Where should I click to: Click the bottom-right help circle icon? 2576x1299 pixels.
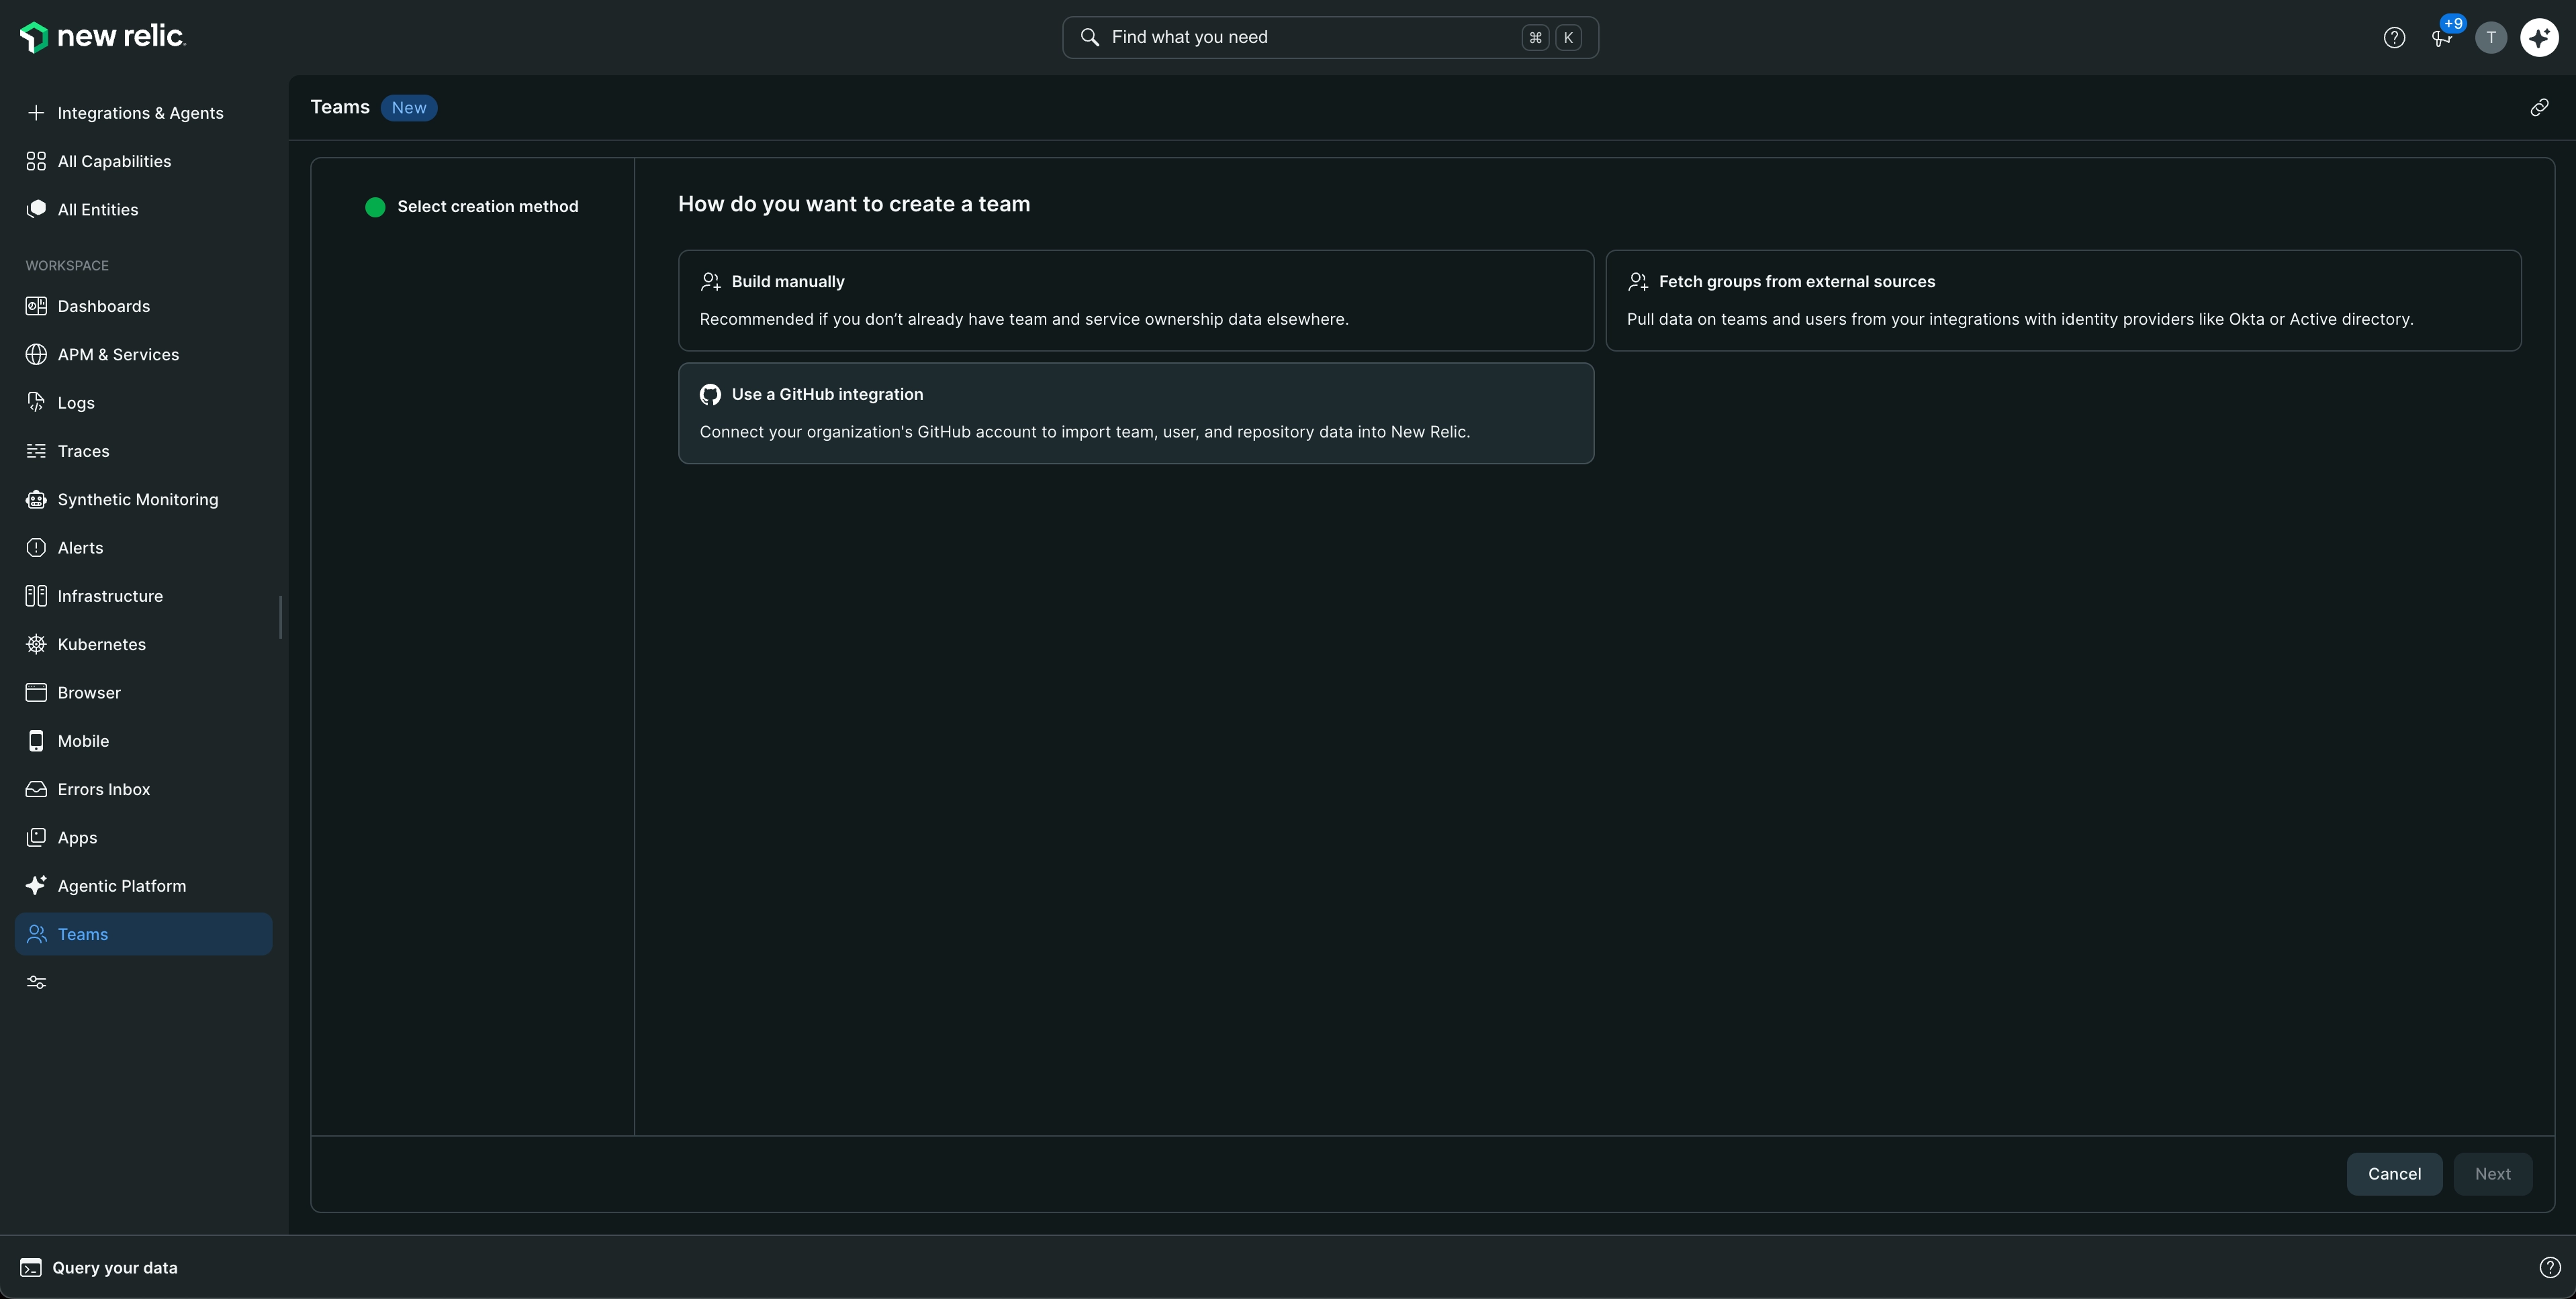(x=2550, y=1268)
